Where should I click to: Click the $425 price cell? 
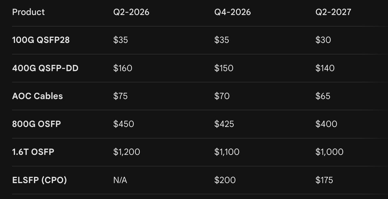coord(224,124)
